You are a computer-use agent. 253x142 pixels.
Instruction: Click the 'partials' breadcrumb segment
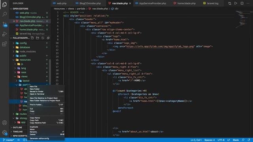click(81, 9)
